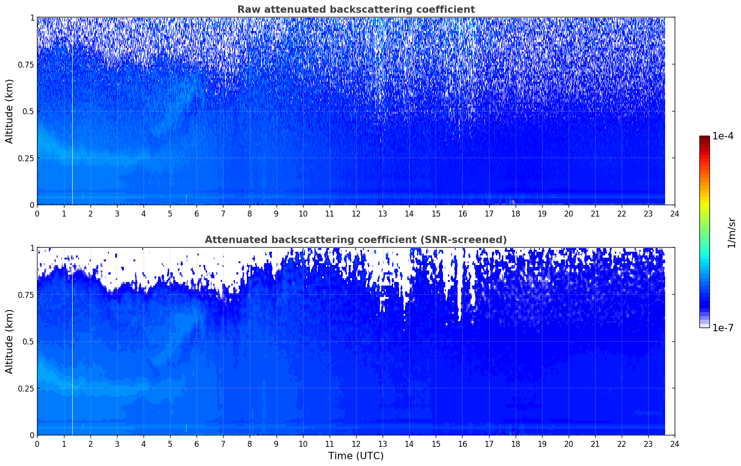Click hour 12 tick on the top plot's axis
This screenshot has width=741, height=466.
(x=356, y=213)
